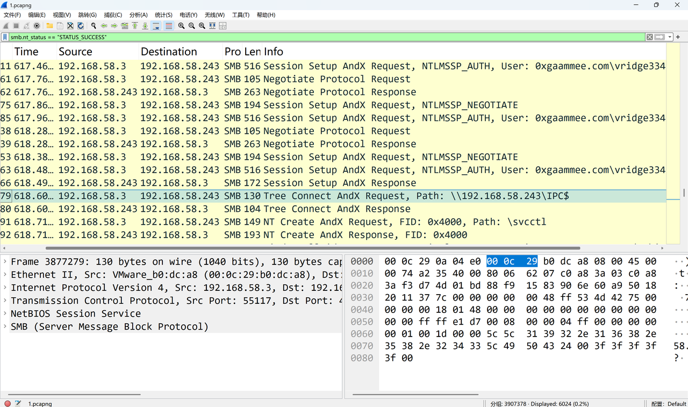This screenshot has width=688, height=407.
Task: Add a filter button with plus sign
Action: coord(678,37)
